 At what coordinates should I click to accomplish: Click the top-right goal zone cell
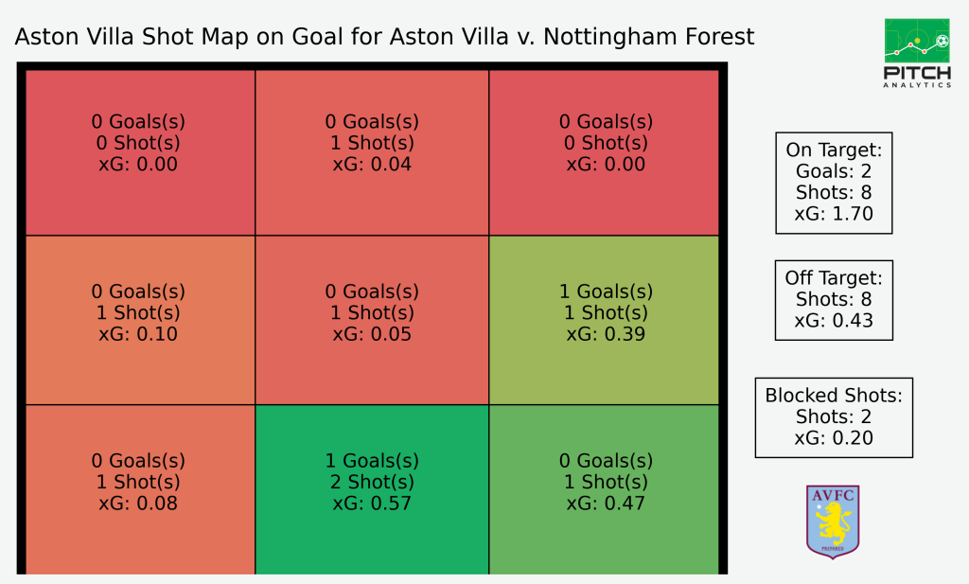604,152
